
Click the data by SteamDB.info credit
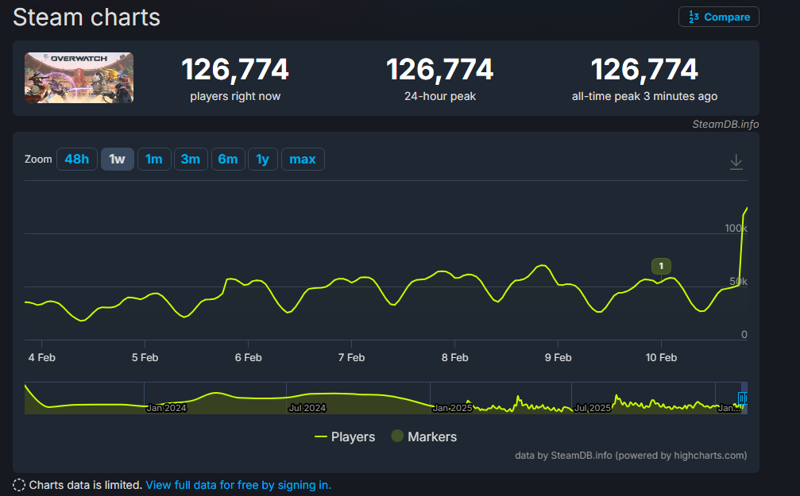[x=631, y=456]
